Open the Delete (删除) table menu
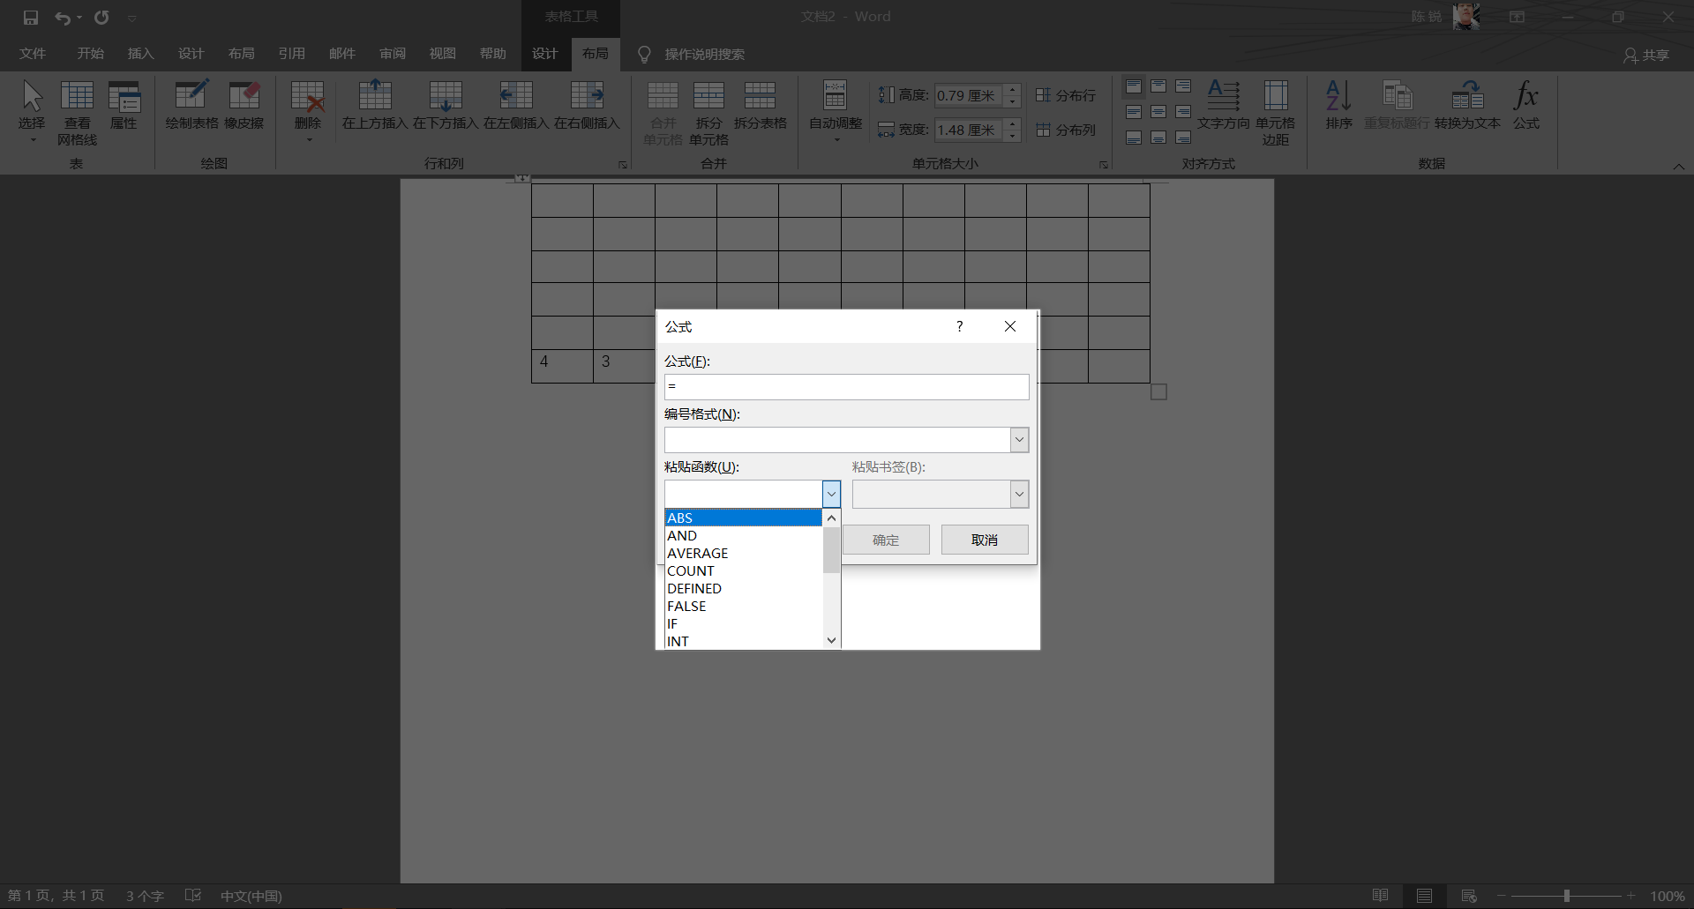1694x909 pixels. [307, 111]
